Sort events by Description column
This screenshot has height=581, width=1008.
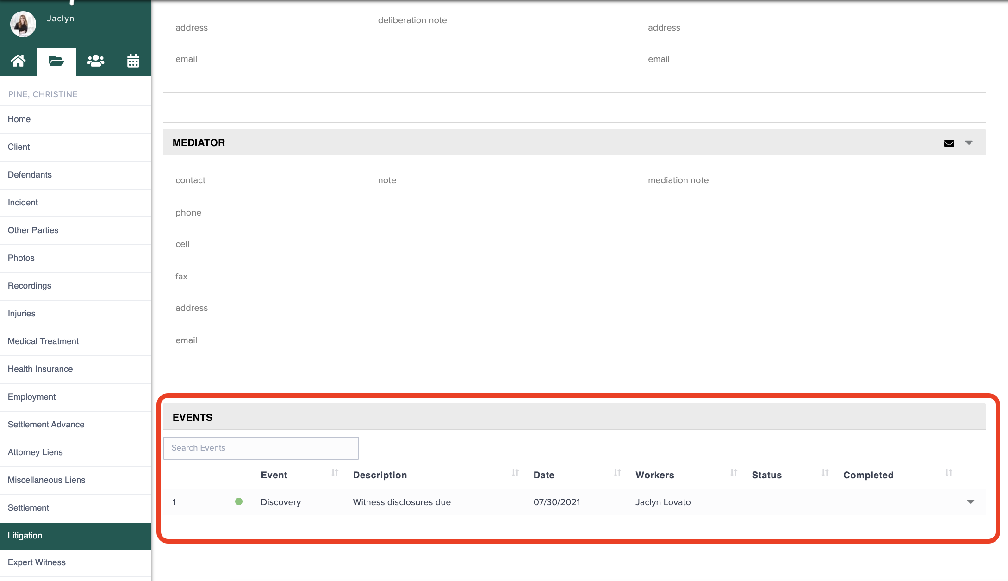pyautogui.click(x=515, y=473)
